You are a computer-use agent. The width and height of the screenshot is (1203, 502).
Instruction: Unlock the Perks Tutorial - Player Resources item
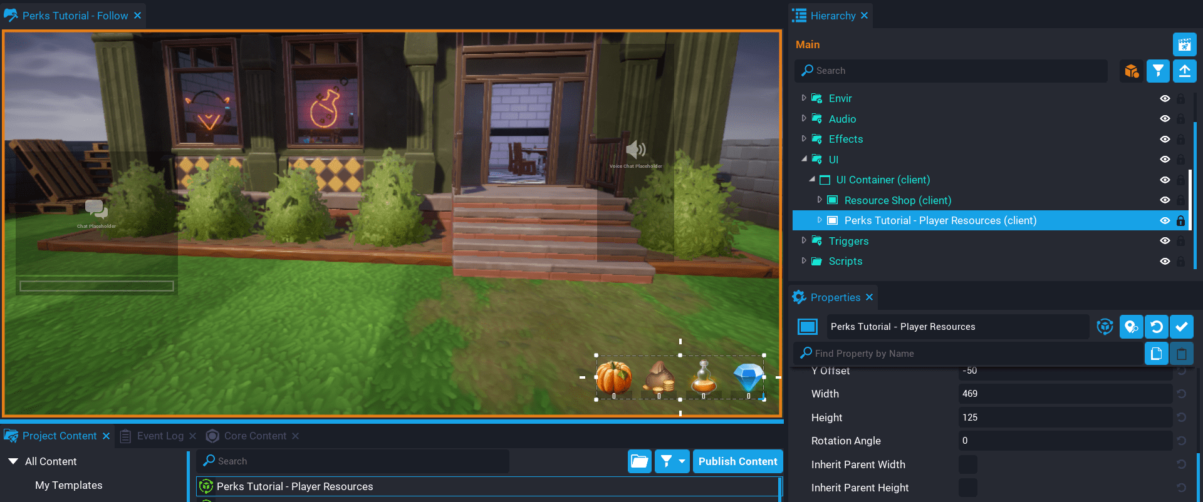1180,220
